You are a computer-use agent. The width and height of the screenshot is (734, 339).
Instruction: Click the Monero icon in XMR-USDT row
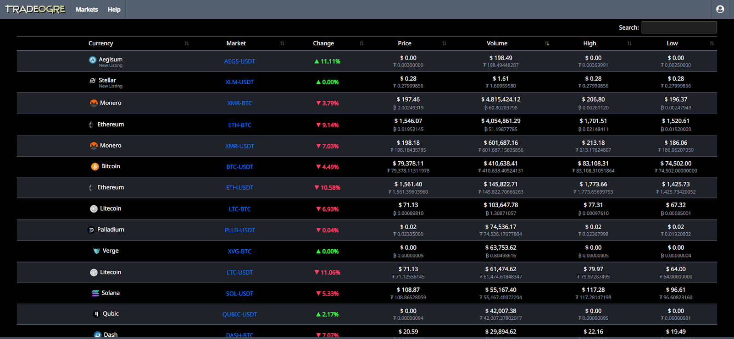[x=94, y=146]
